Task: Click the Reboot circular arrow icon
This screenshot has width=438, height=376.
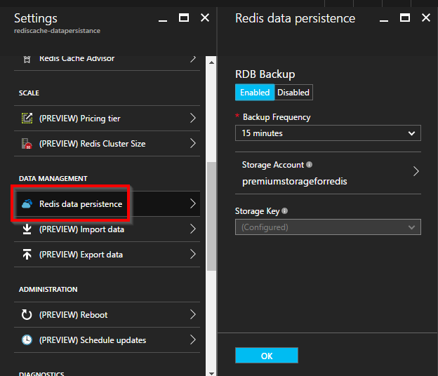Action: (27, 315)
